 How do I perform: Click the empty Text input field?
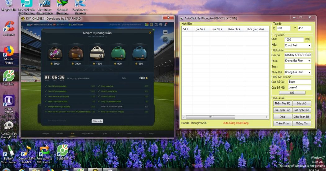pos(298,67)
